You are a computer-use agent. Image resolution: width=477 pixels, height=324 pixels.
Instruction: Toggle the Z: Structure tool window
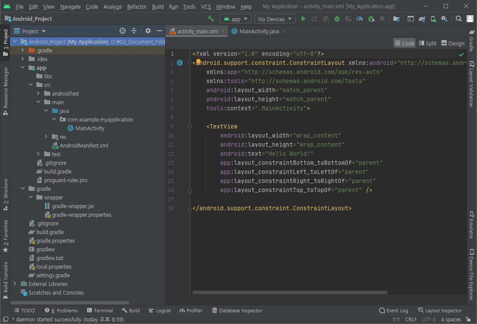pyautogui.click(x=6, y=194)
